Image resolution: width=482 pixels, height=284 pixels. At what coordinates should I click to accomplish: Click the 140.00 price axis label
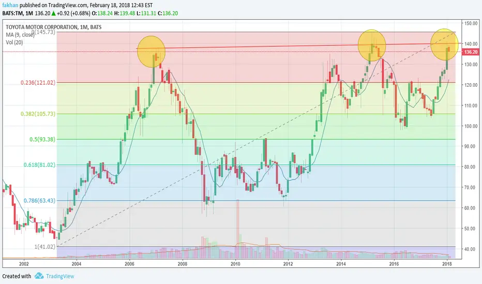[471, 44]
